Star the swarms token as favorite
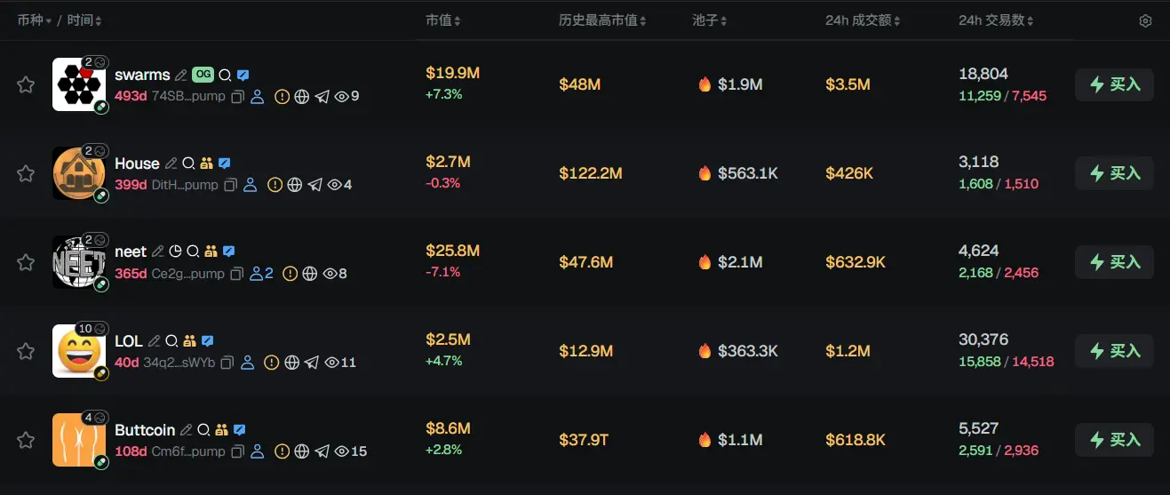The height and width of the screenshot is (495, 1170). tap(26, 84)
